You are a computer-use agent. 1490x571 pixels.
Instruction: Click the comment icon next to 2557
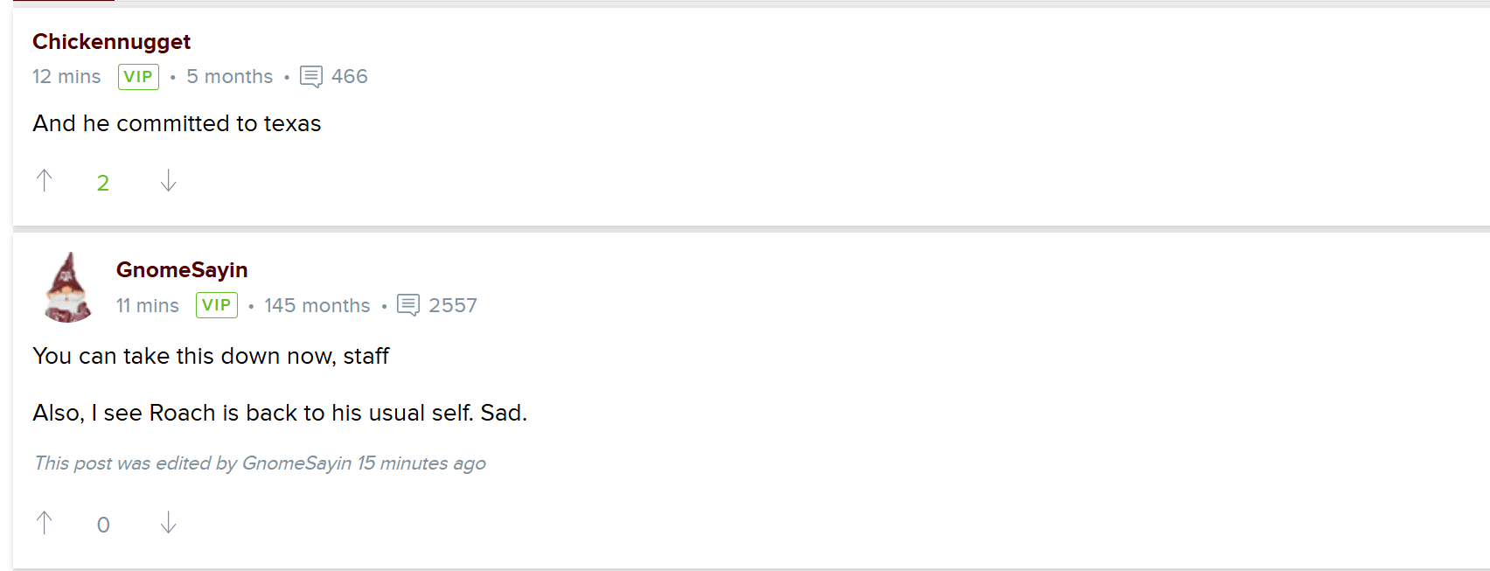[408, 305]
